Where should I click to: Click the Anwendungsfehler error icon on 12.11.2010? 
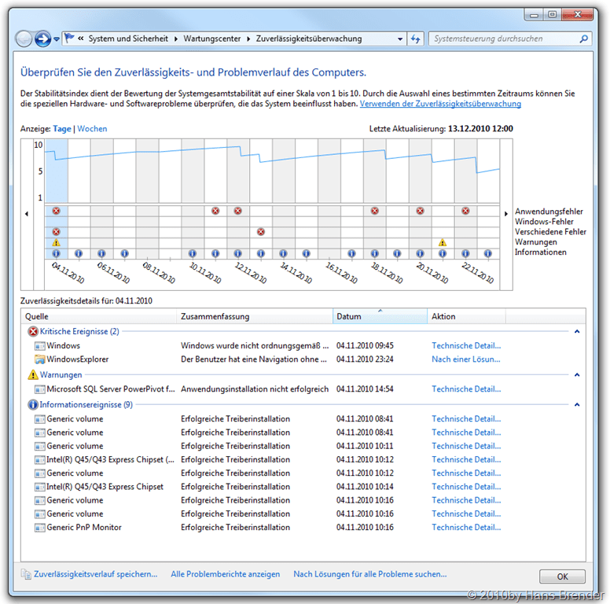pos(238,211)
